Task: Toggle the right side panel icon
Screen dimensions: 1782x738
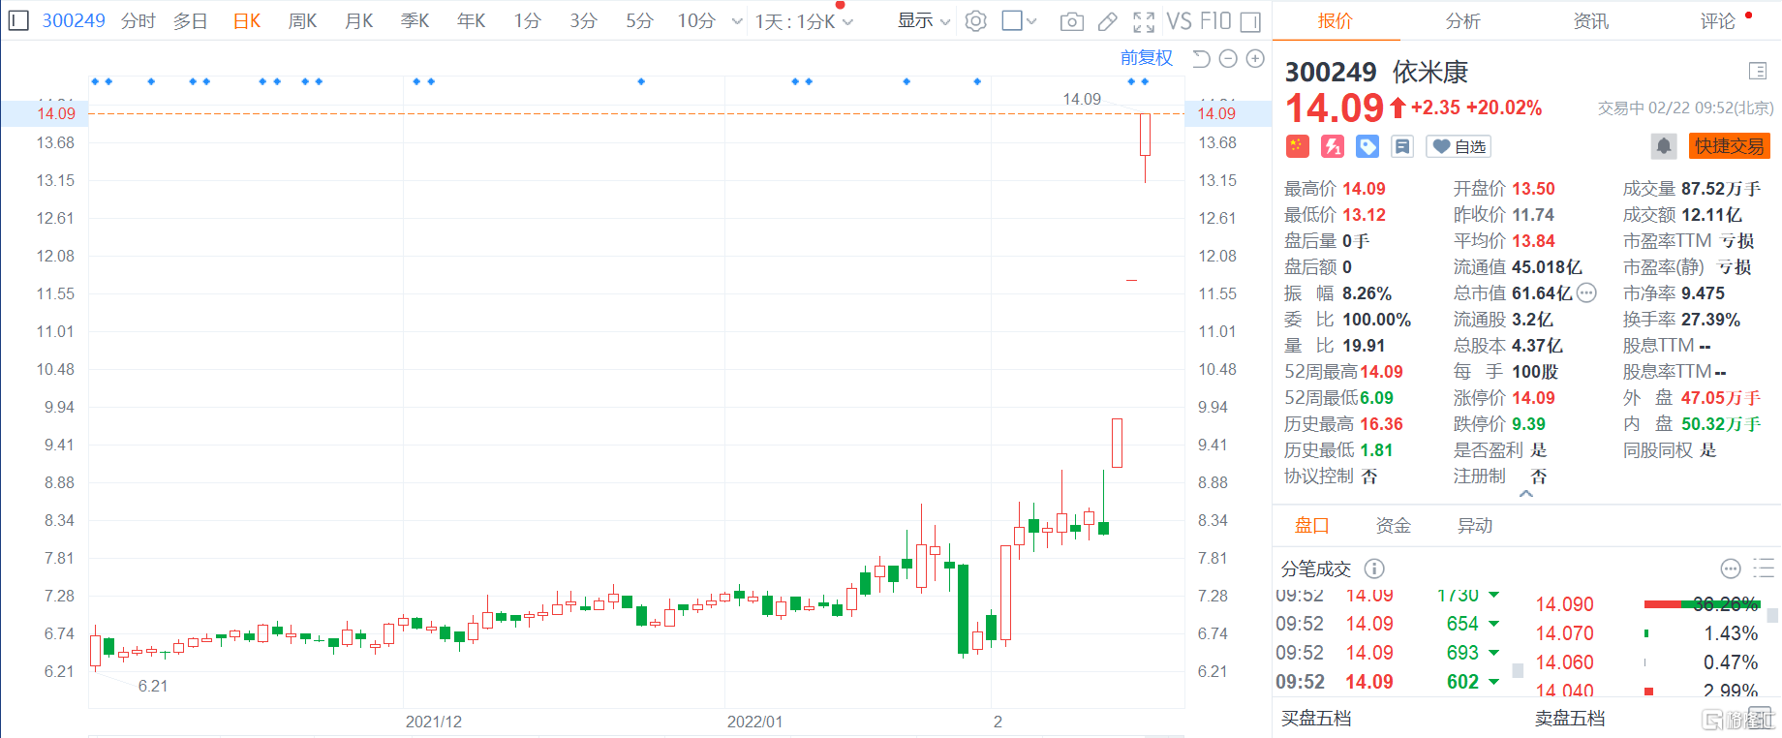Action: pos(1250,21)
